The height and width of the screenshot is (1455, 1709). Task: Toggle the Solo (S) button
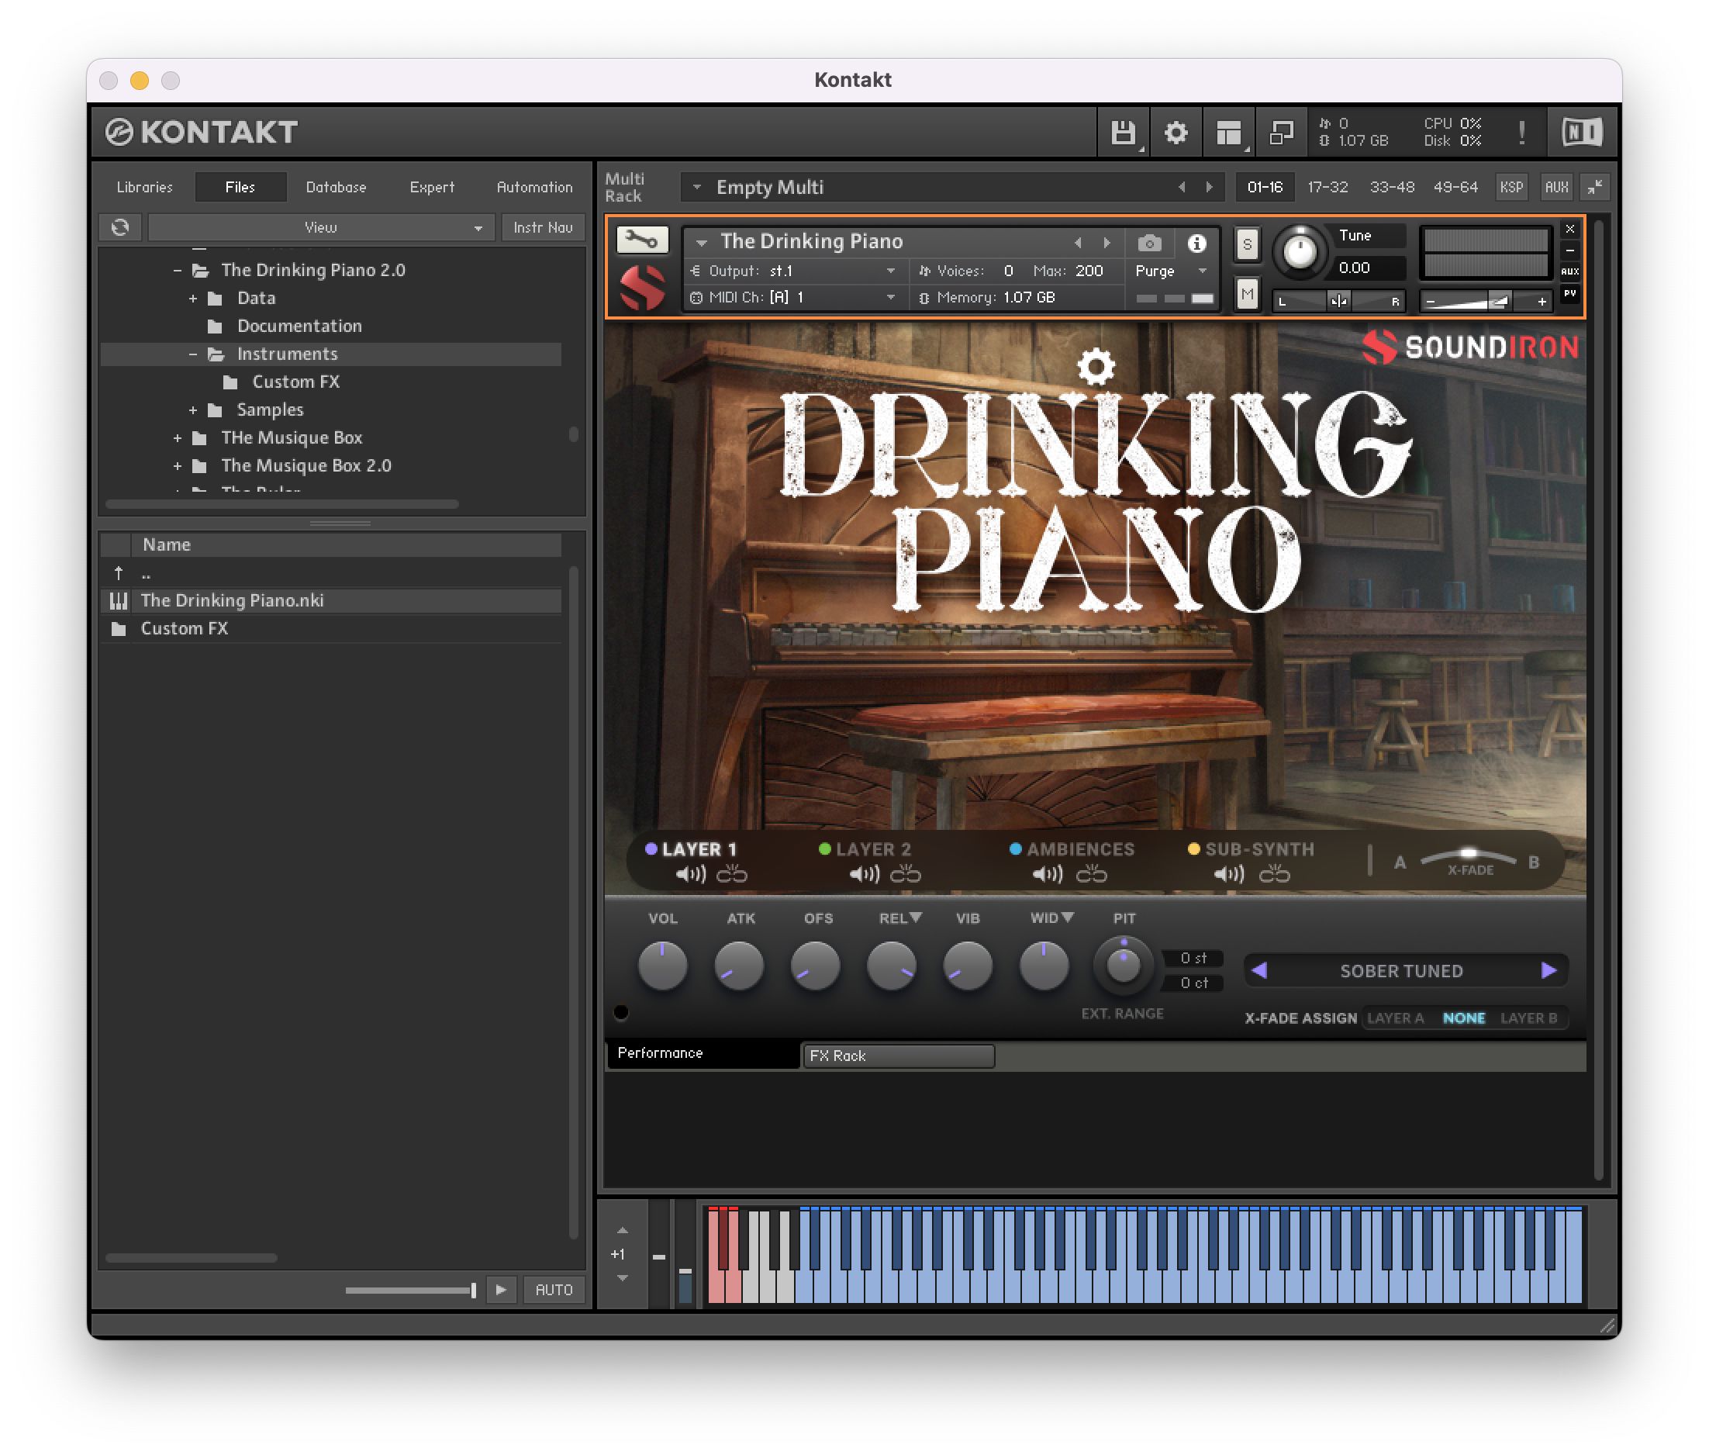point(1247,244)
